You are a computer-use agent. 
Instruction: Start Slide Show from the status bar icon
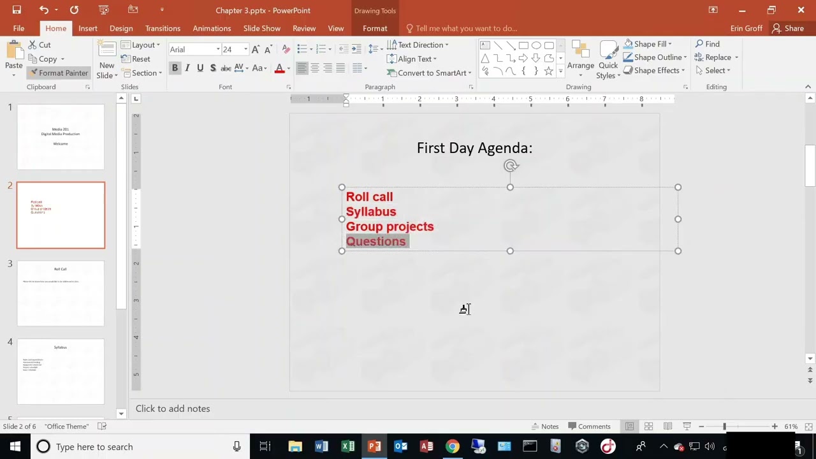click(x=687, y=426)
